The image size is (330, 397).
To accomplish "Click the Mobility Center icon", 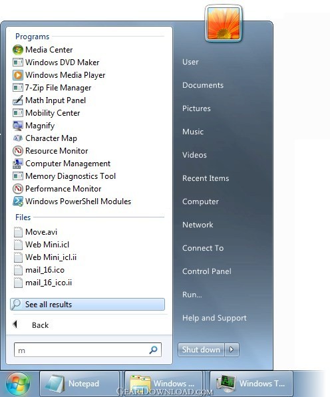I will point(18,113).
